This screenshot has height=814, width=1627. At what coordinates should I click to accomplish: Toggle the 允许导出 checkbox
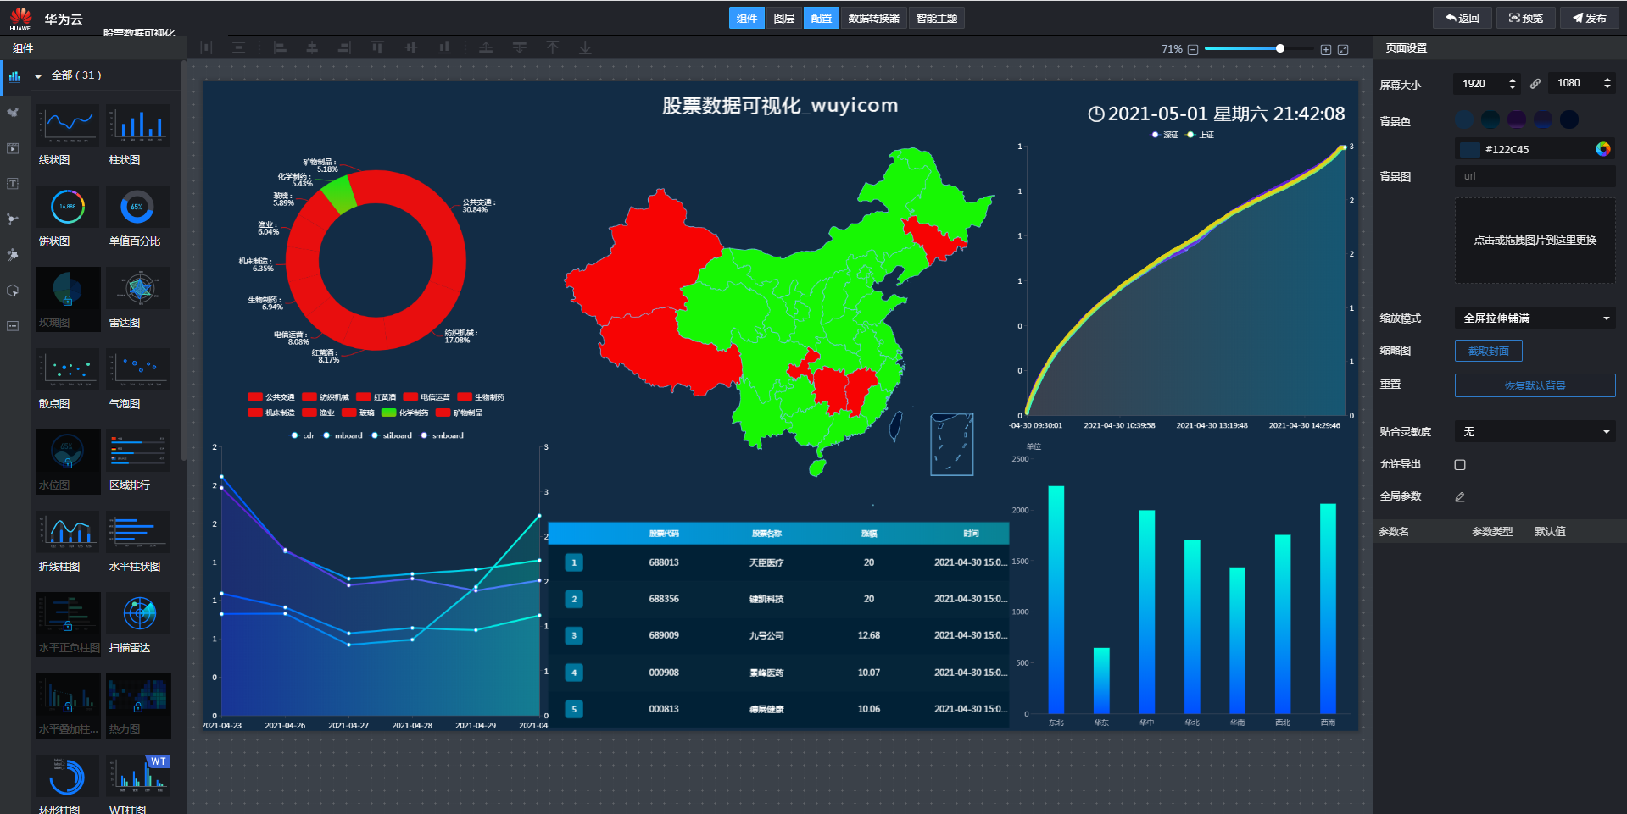point(1460,465)
